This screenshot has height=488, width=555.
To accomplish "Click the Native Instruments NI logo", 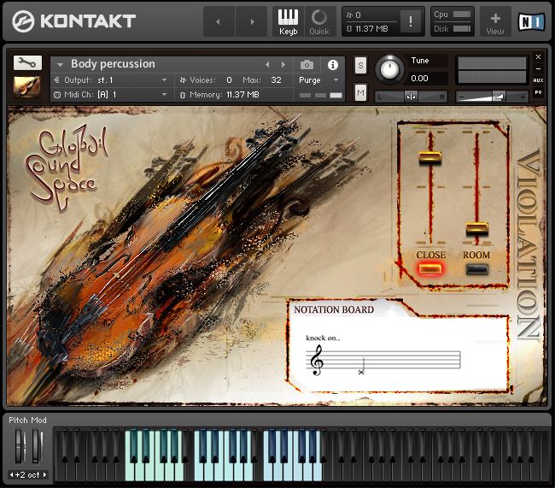I will (x=531, y=21).
